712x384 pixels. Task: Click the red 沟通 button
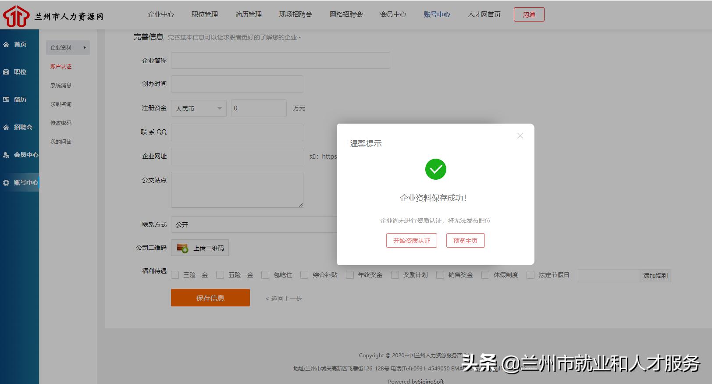(529, 14)
